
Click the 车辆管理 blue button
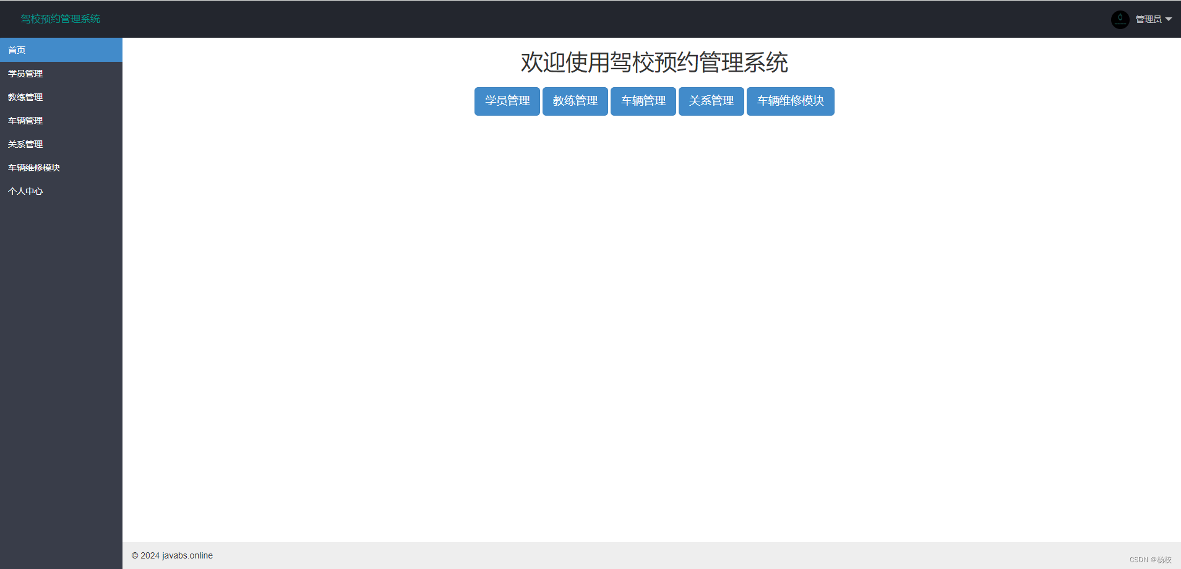click(643, 101)
